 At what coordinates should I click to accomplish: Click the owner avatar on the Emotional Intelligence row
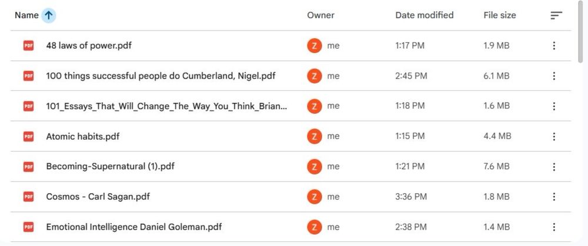point(315,227)
